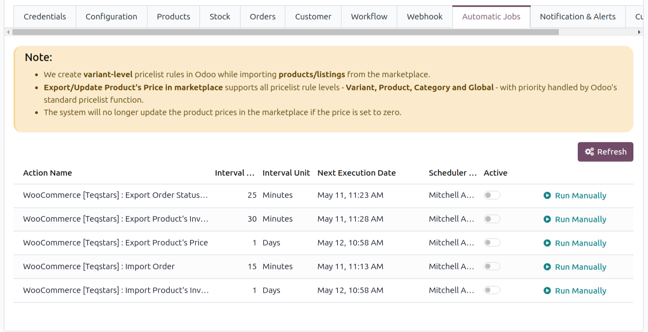Click the Scheduler column header

click(x=452, y=173)
